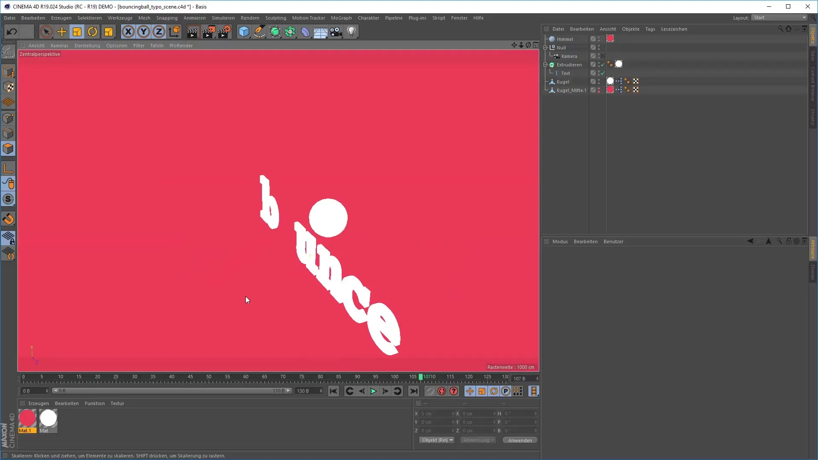Toggle Y axis lock

[x=144, y=32]
